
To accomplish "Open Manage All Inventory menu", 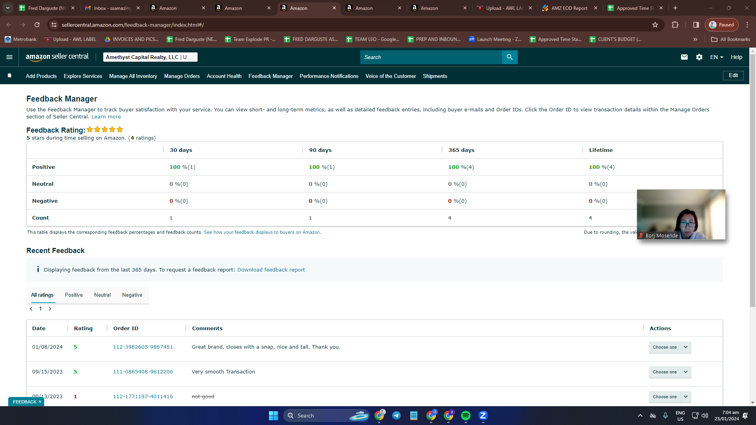I will [133, 76].
